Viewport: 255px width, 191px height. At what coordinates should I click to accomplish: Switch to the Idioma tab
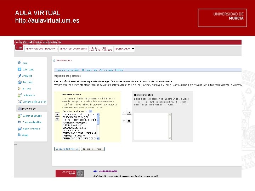click(119, 70)
